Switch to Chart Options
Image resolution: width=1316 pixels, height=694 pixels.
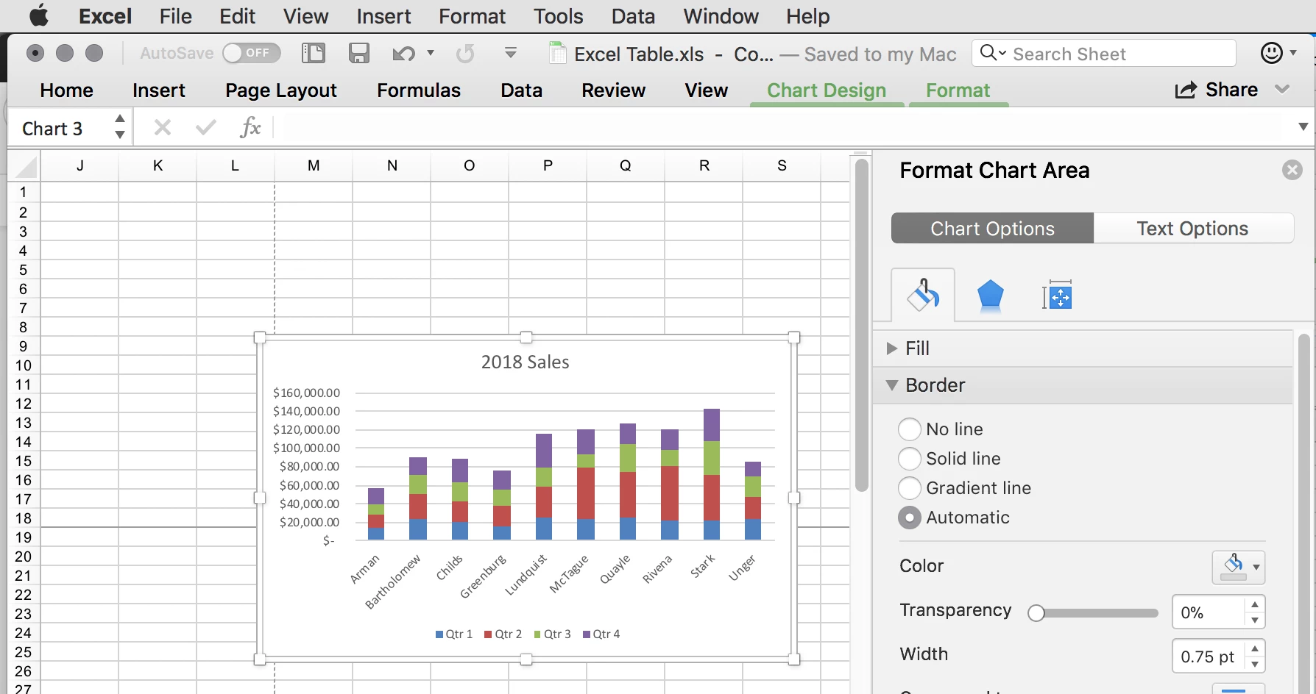(x=992, y=229)
